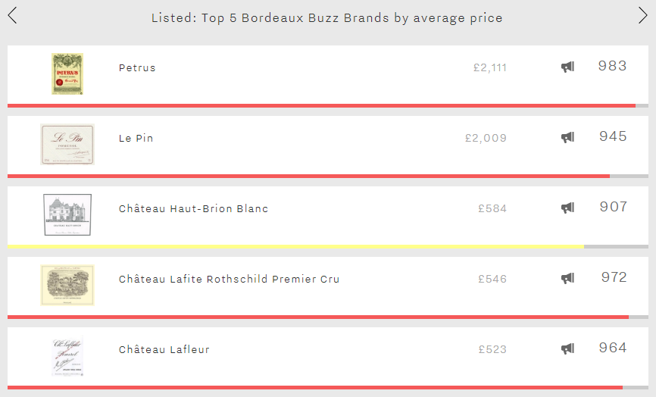Open the Château Lafleur brand link

point(164,349)
